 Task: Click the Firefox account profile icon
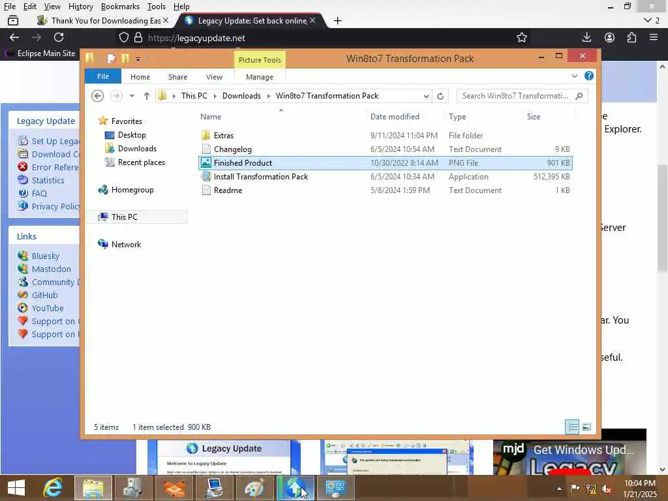click(x=609, y=37)
